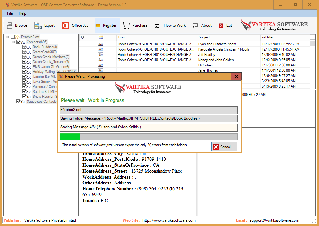Screen dimensions: 319x226
Task: Select the Java Groove tree folder
Action: pyautogui.click(x=45, y=82)
